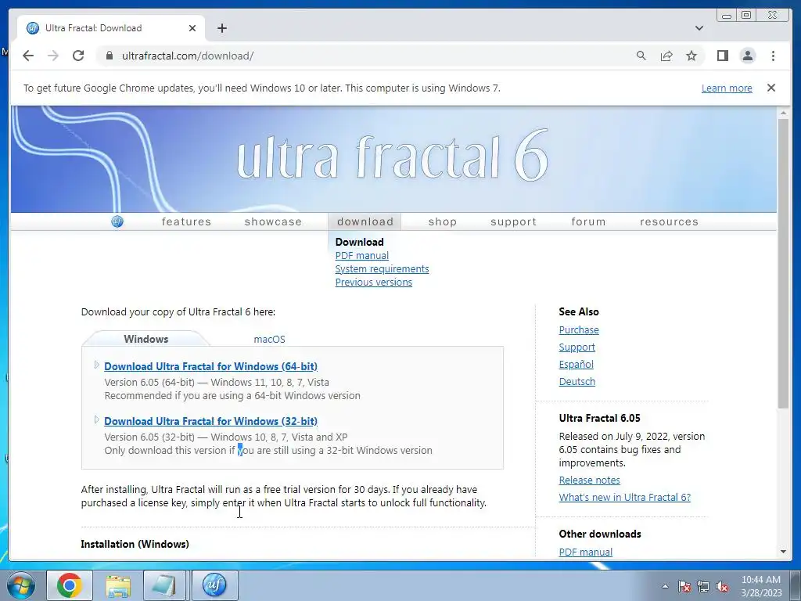The width and height of the screenshot is (801, 601).
Task: Click the Chrome taskbar icon
Action: (x=70, y=585)
